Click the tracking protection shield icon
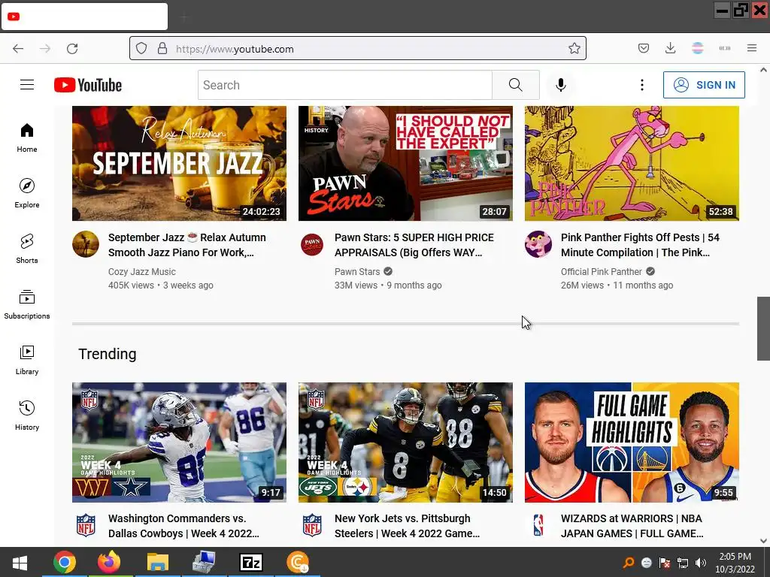The image size is (770, 577). click(141, 49)
